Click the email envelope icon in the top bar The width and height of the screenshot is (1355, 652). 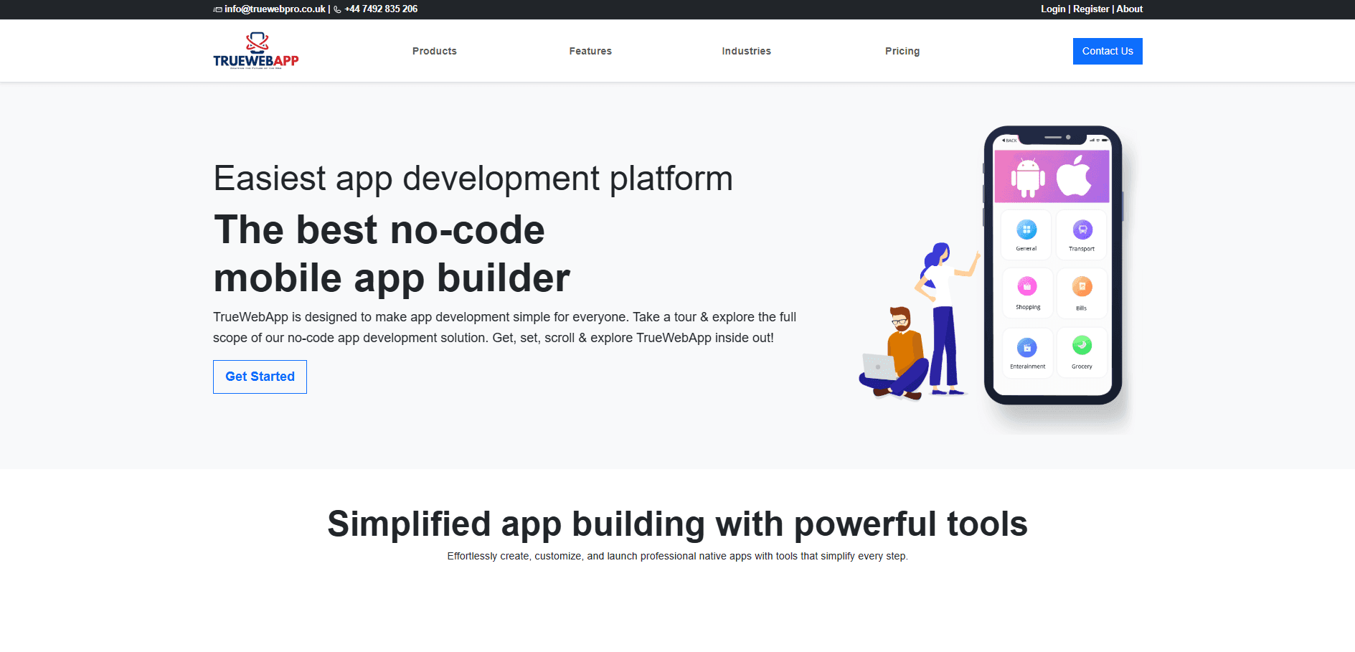[217, 9]
